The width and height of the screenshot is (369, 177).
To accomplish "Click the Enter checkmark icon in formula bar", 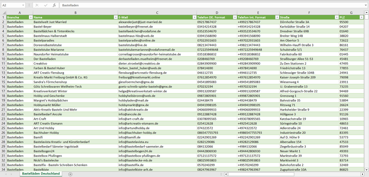I will pos(46,5).
